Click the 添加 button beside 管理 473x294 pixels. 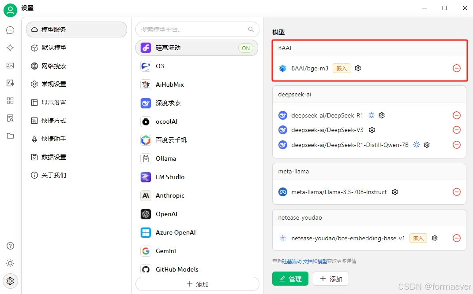[331, 279]
